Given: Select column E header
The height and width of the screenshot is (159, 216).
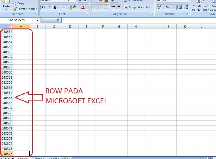Looking at the screenshot, I should (86, 27).
